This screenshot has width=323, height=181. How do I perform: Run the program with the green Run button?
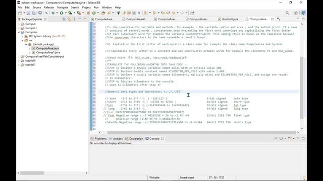point(62,13)
